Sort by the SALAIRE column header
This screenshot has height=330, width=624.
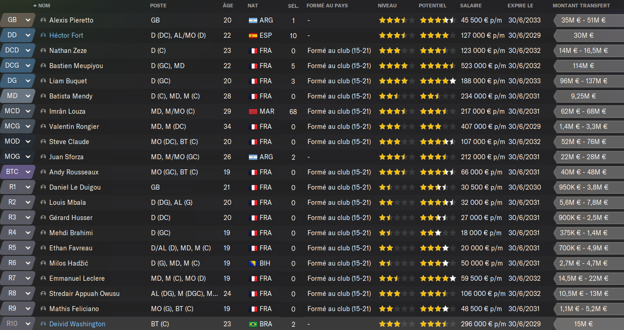pyautogui.click(x=471, y=6)
